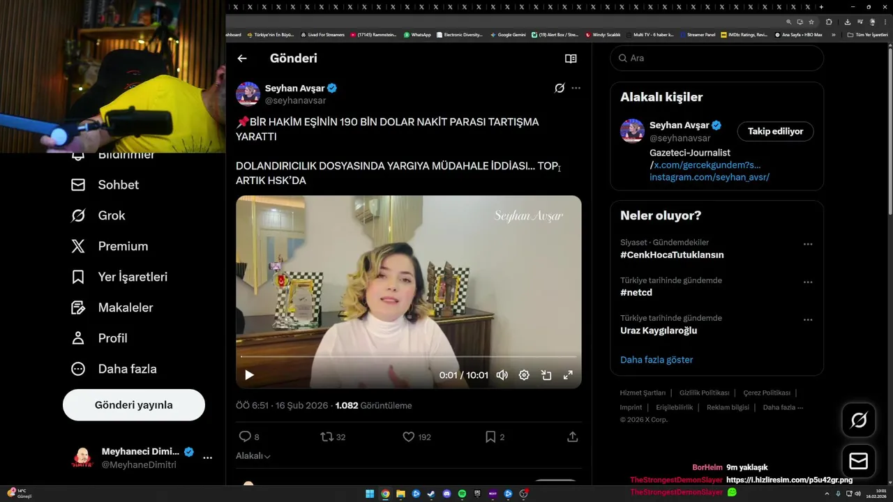893x502 pixels.
Task: Open more options for #netcd trend
Action: click(x=808, y=282)
